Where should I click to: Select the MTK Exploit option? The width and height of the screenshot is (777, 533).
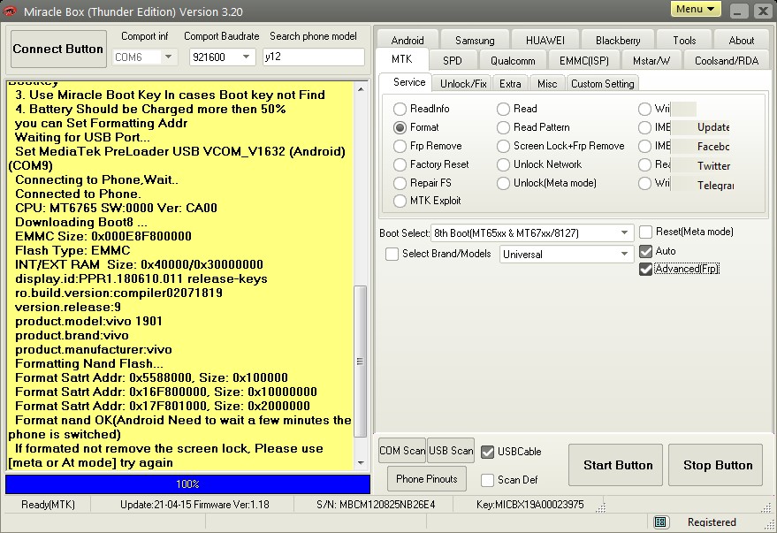tap(427, 201)
